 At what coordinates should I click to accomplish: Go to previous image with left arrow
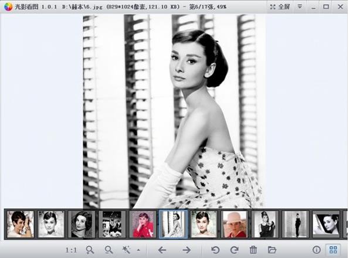point(162,250)
